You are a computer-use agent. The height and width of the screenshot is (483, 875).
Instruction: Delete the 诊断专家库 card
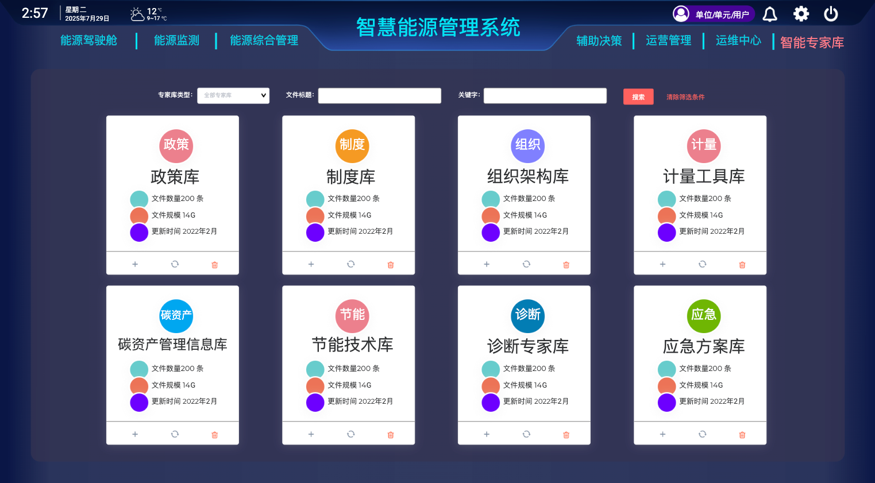(566, 435)
